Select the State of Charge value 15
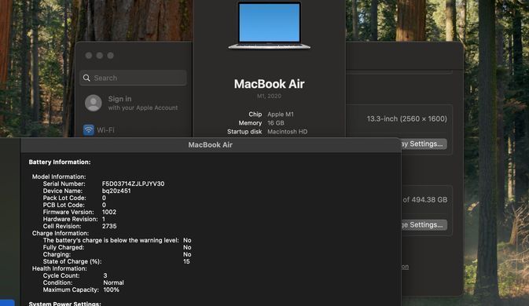This screenshot has width=529, height=306. point(186,261)
